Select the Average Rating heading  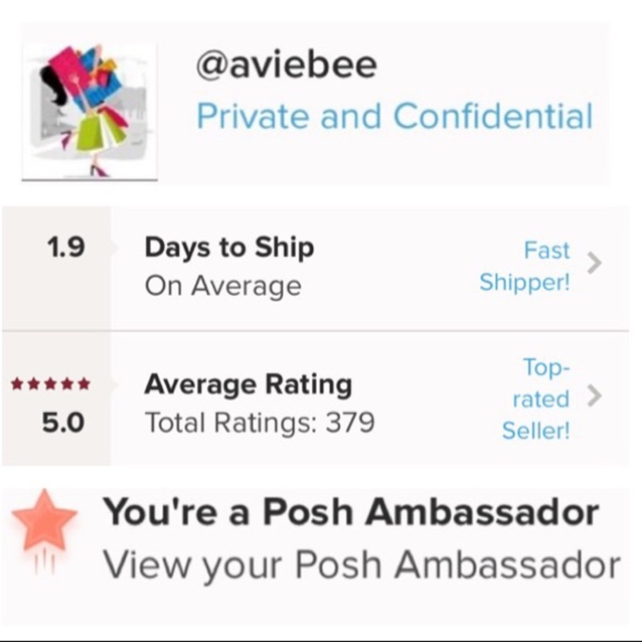click(x=248, y=385)
